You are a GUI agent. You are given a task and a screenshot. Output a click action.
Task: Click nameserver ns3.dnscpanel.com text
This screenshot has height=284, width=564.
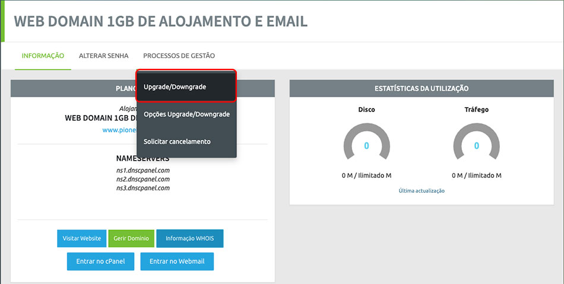tap(142, 188)
